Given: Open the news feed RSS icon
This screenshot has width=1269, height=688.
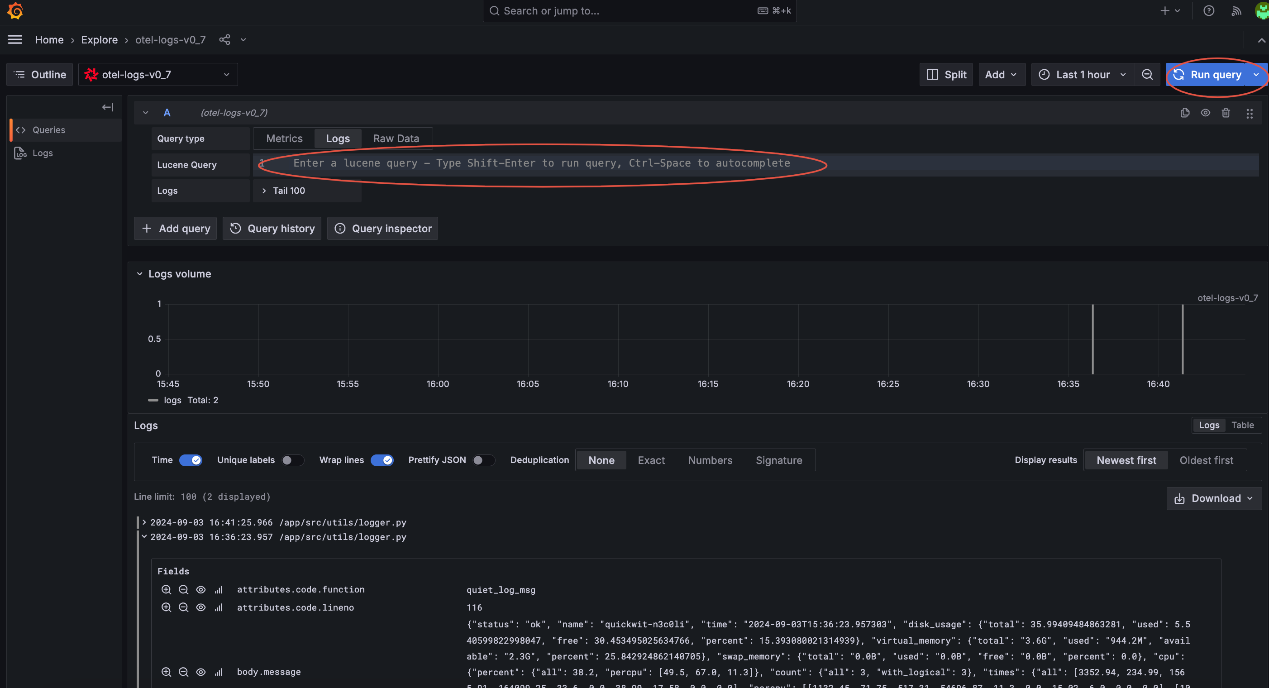Looking at the screenshot, I should point(1236,11).
